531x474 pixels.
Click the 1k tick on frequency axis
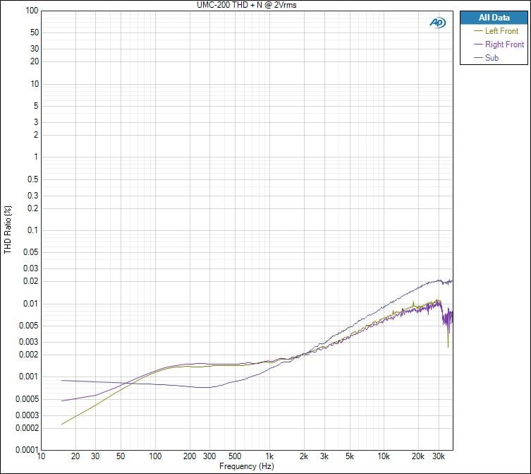point(269,456)
